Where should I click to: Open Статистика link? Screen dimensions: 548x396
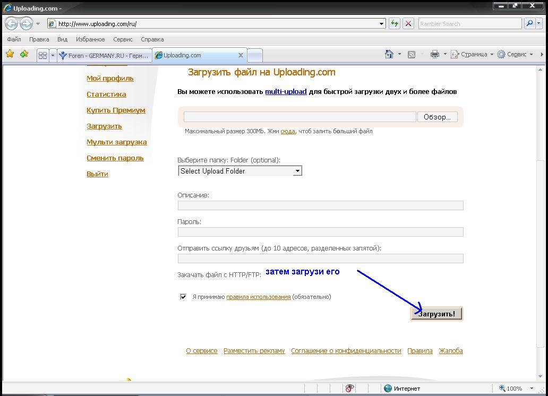click(x=106, y=94)
